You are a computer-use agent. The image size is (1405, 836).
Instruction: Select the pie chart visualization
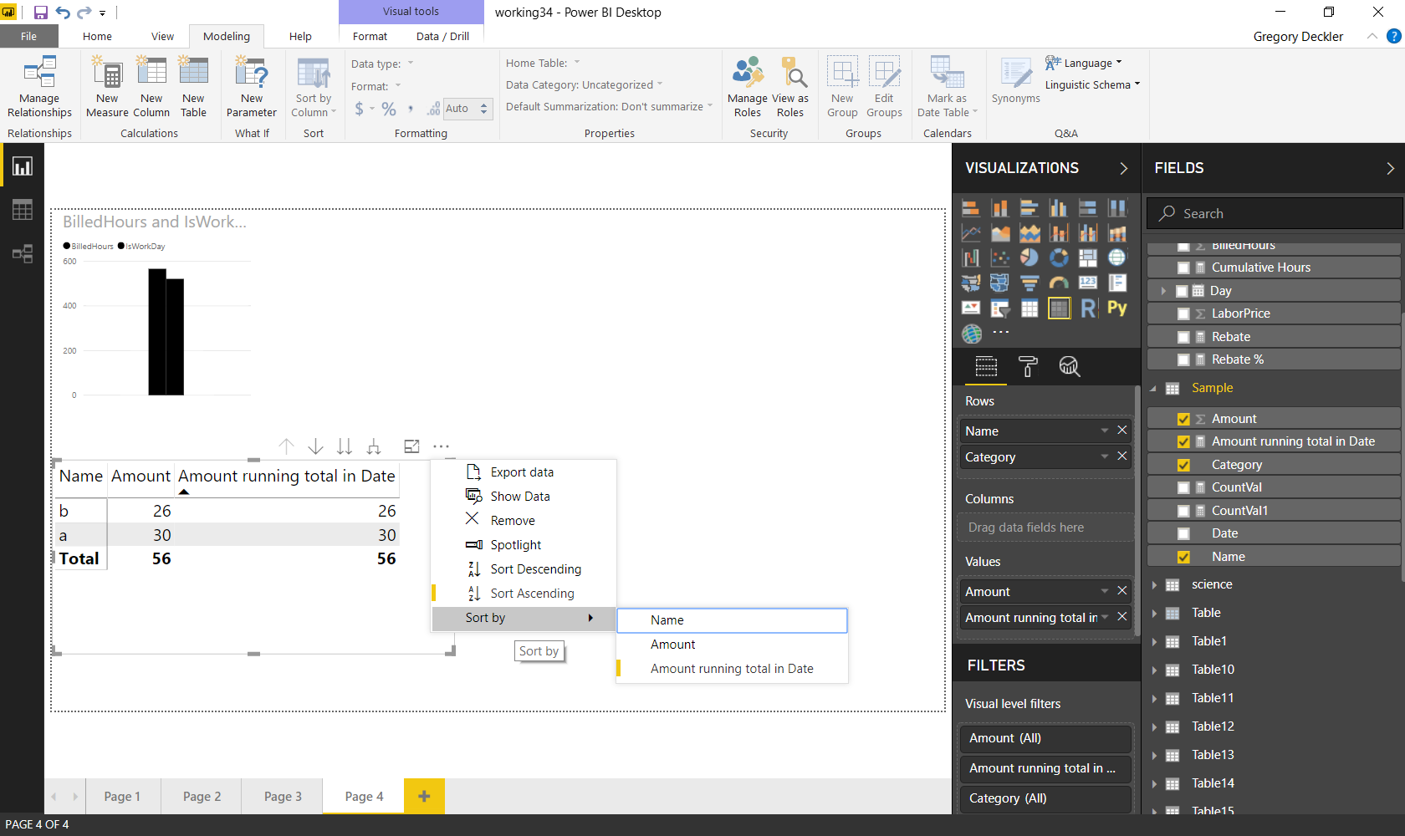tap(1029, 257)
